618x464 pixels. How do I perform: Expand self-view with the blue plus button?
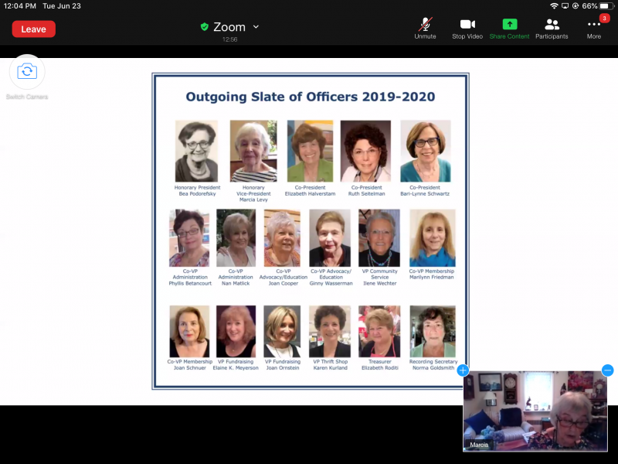point(463,370)
